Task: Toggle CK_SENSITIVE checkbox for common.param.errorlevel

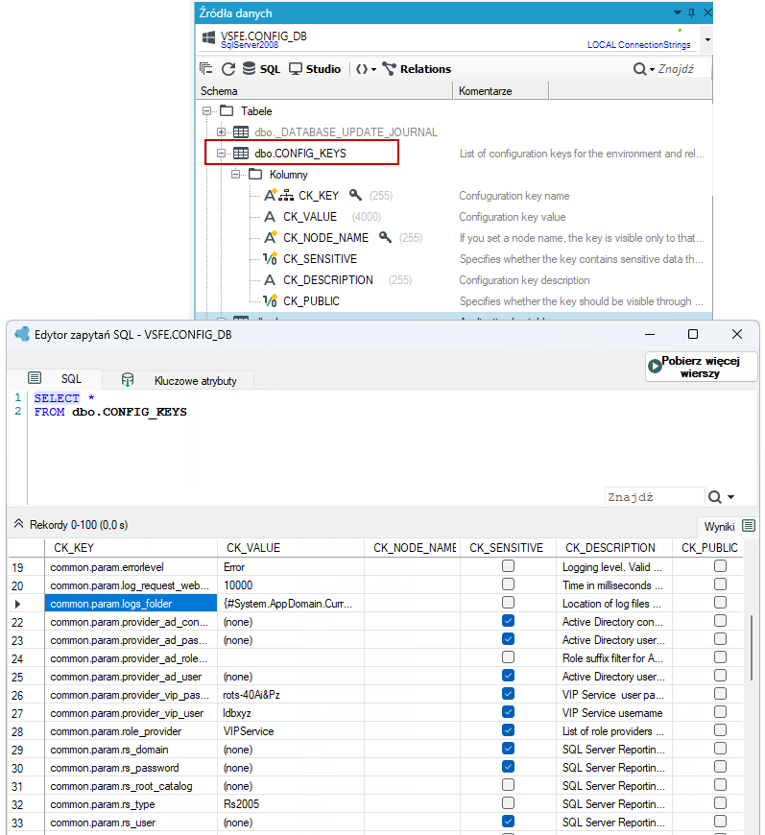Action: 508,566
